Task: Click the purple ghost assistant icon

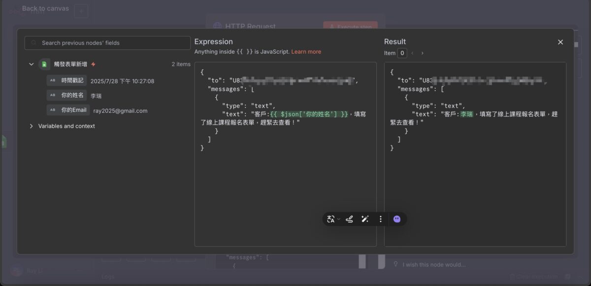Action: click(397, 219)
